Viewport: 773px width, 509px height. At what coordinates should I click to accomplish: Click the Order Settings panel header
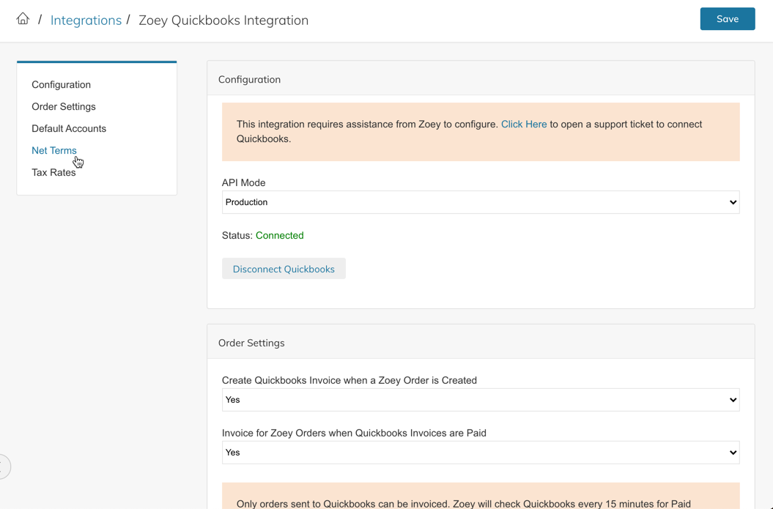(x=481, y=342)
